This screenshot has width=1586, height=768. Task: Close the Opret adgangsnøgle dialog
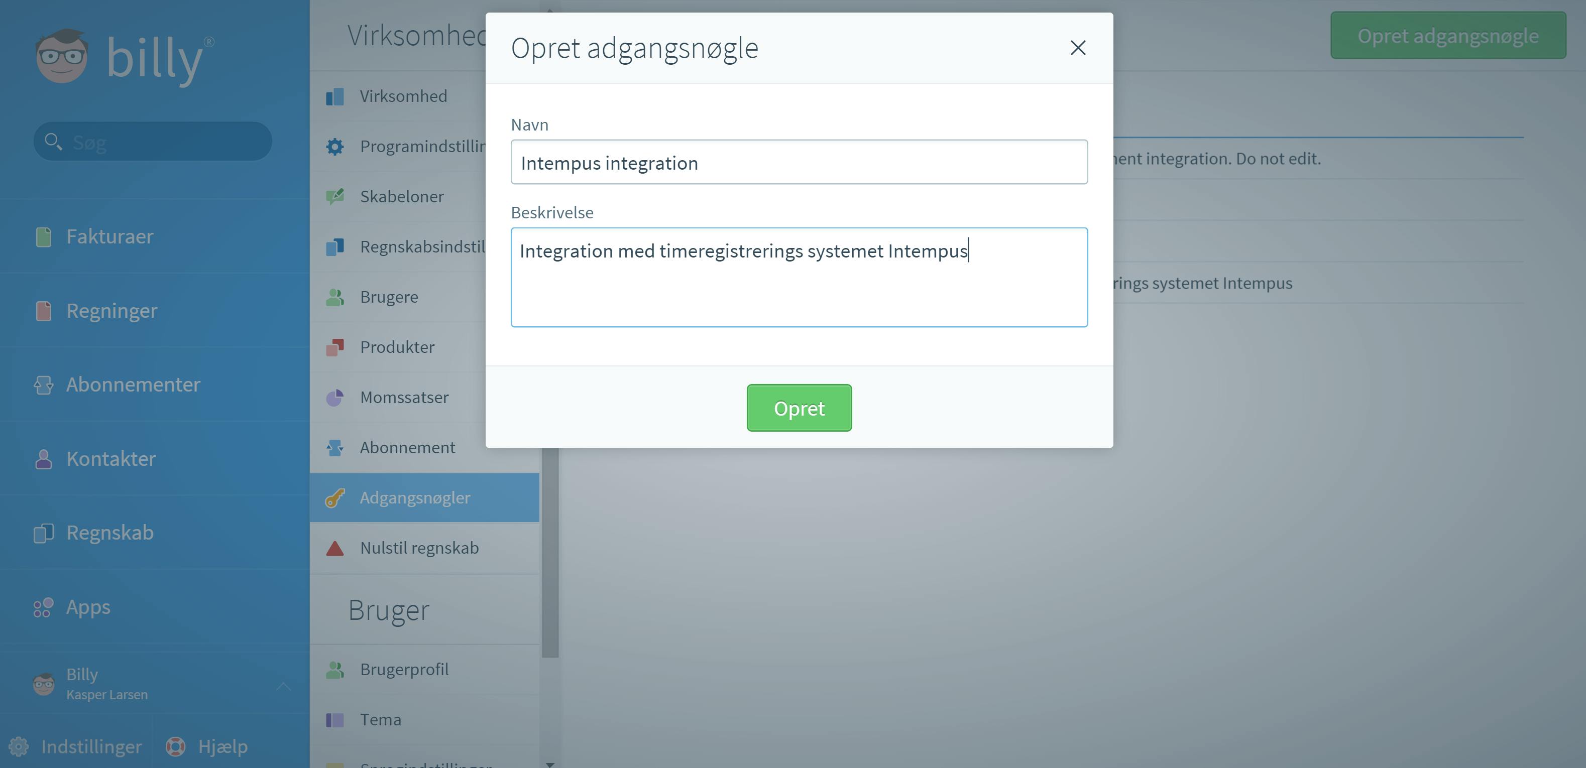1077,47
